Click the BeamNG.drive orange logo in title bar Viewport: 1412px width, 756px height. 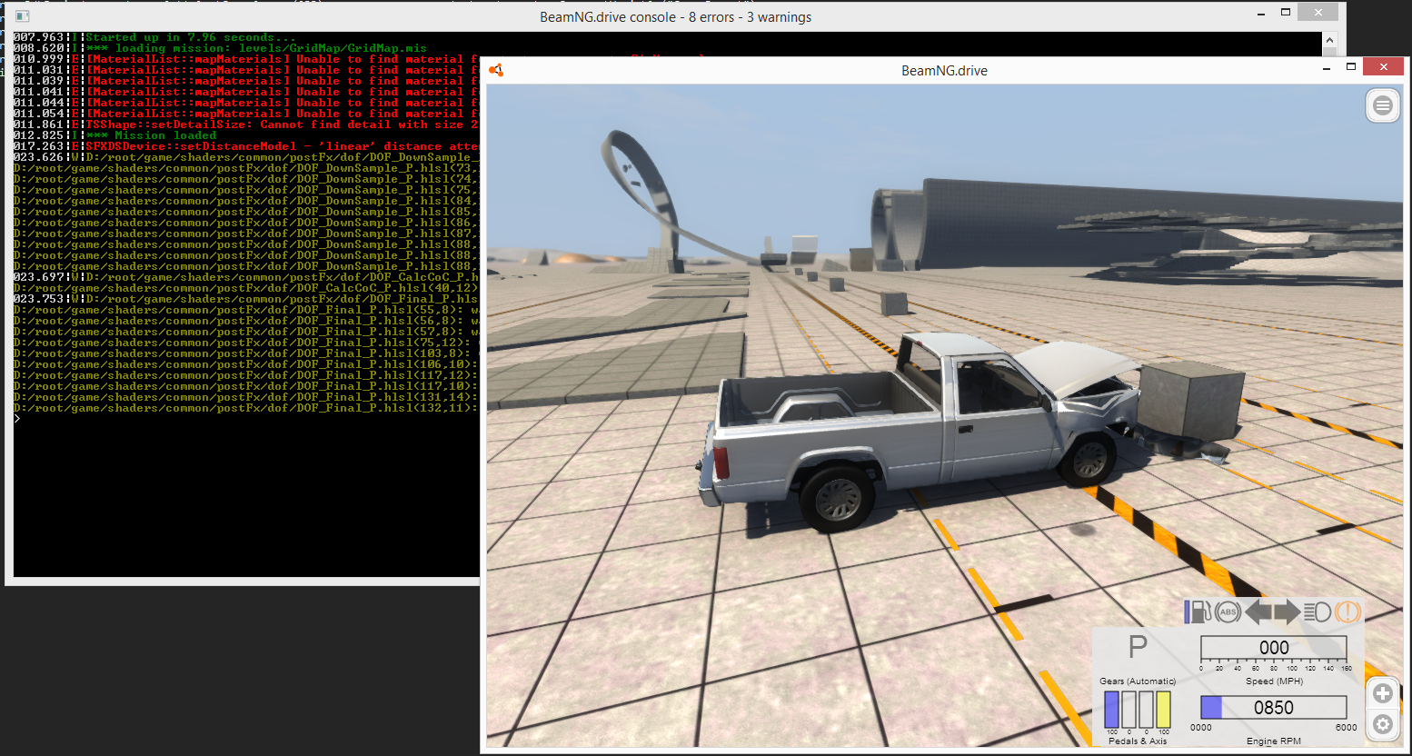click(x=496, y=70)
